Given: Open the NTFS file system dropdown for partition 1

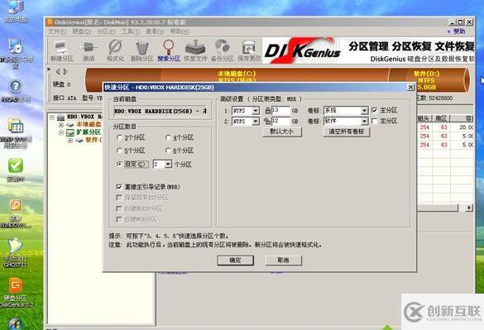Looking at the screenshot, I should (256, 111).
